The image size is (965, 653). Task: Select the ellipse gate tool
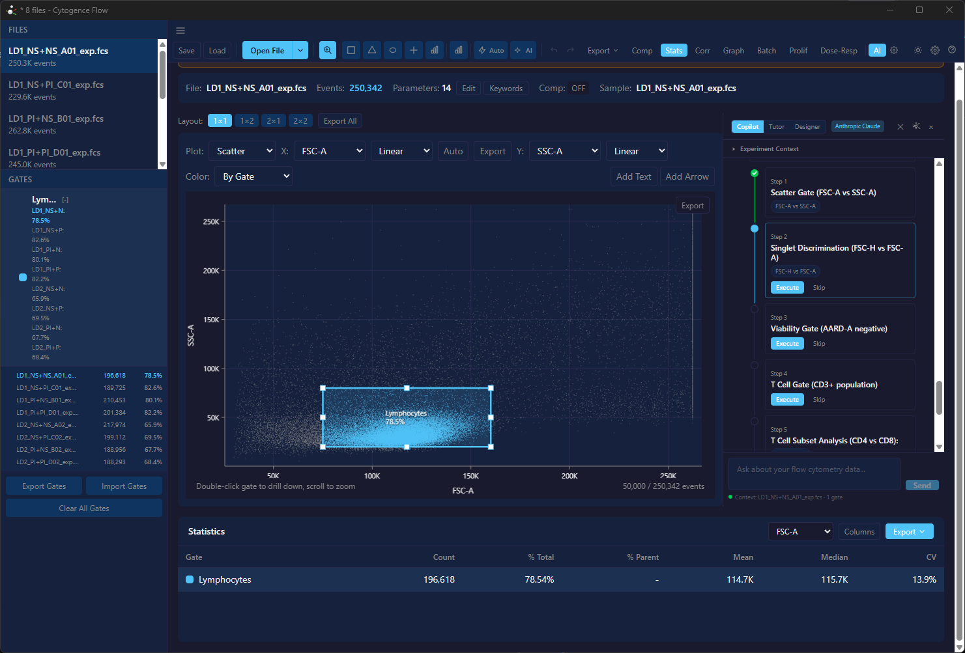[393, 50]
